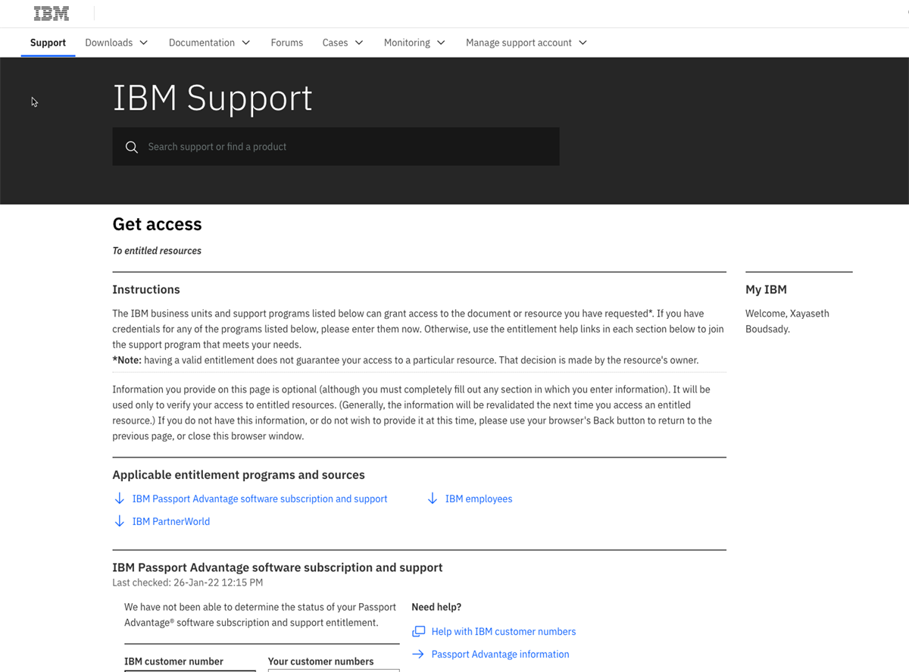The height and width of the screenshot is (672, 909).
Task: Click the down-arrow icon beside IBM PartnerWorld
Action: [x=119, y=520]
